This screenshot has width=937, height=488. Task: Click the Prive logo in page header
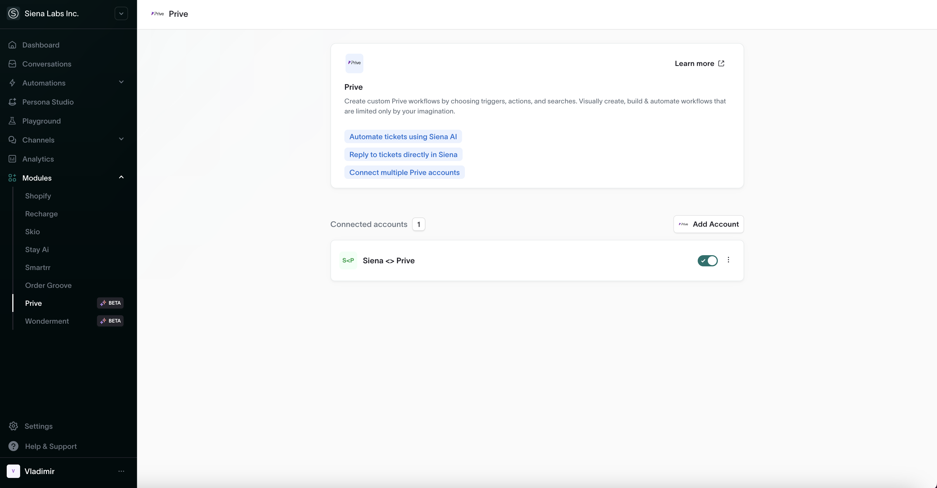157,14
